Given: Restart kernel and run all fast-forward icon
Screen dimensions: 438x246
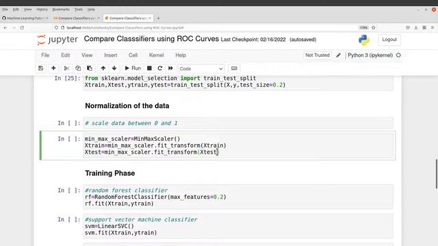Looking at the screenshot, I should [x=170, y=68].
